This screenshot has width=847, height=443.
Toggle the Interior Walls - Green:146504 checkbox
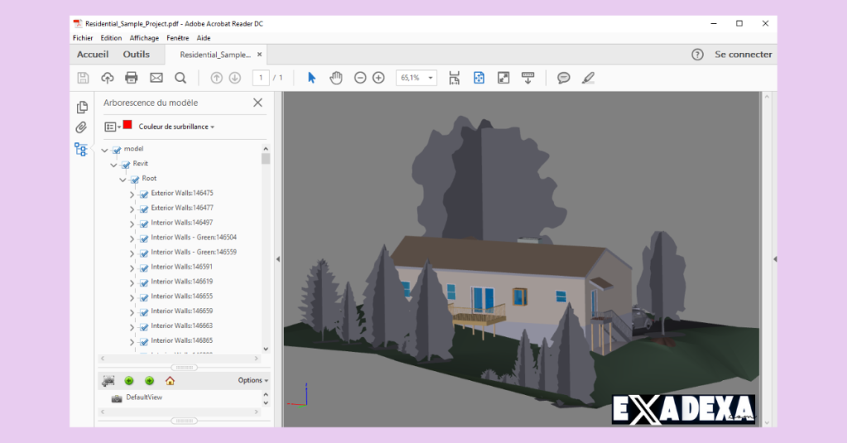[x=144, y=239]
